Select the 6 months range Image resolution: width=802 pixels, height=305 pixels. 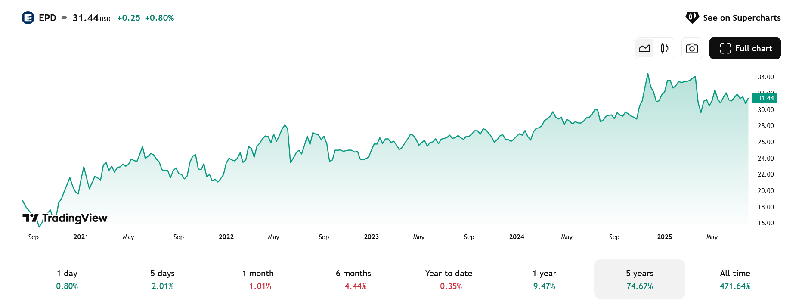click(353, 279)
